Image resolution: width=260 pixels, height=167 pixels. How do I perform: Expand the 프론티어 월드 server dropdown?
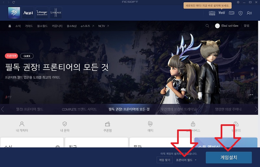click(x=186, y=160)
